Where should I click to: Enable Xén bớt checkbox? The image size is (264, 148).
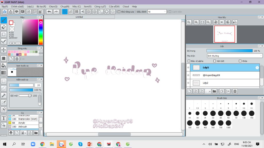[x=214, y=61]
